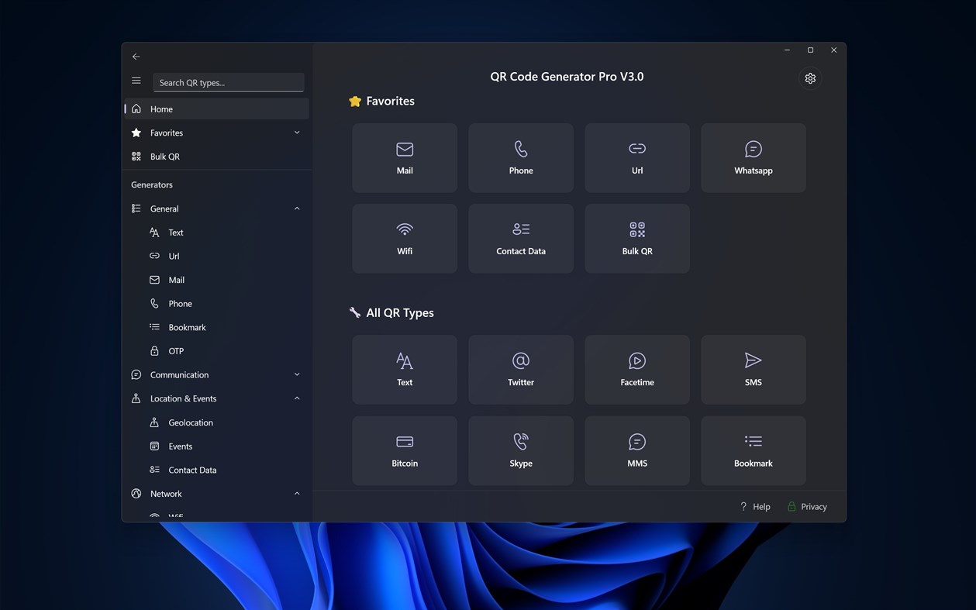Open the Whatsapp QR generator
This screenshot has height=610, width=976.
click(x=753, y=157)
